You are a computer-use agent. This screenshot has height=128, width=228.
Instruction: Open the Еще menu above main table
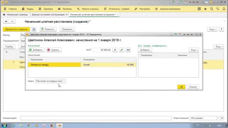pyautogui.click(x=219, y=47)
